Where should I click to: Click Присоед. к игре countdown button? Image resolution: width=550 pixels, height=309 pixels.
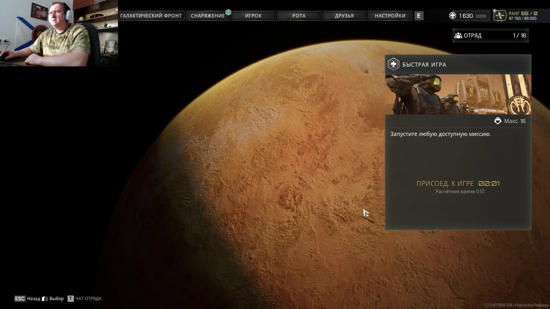[x=458, y=184]
